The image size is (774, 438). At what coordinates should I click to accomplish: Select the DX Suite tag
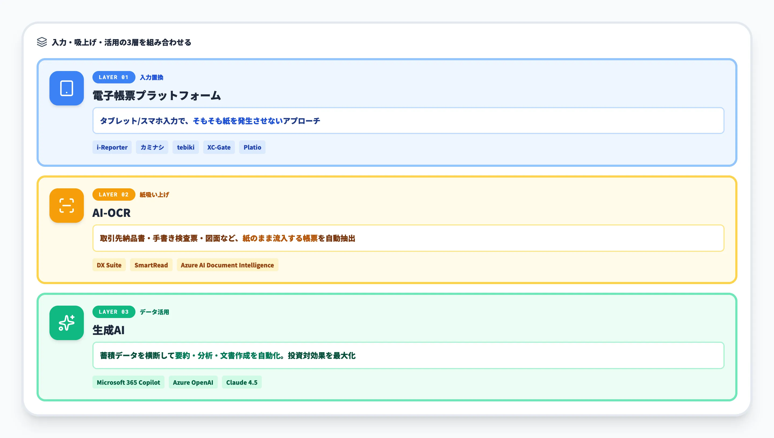coord(109,265)
